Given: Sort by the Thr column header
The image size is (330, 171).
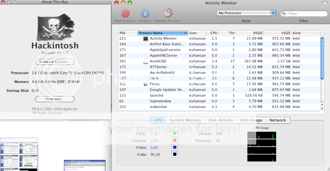Looking at the screenshot, I should (227, 33).
